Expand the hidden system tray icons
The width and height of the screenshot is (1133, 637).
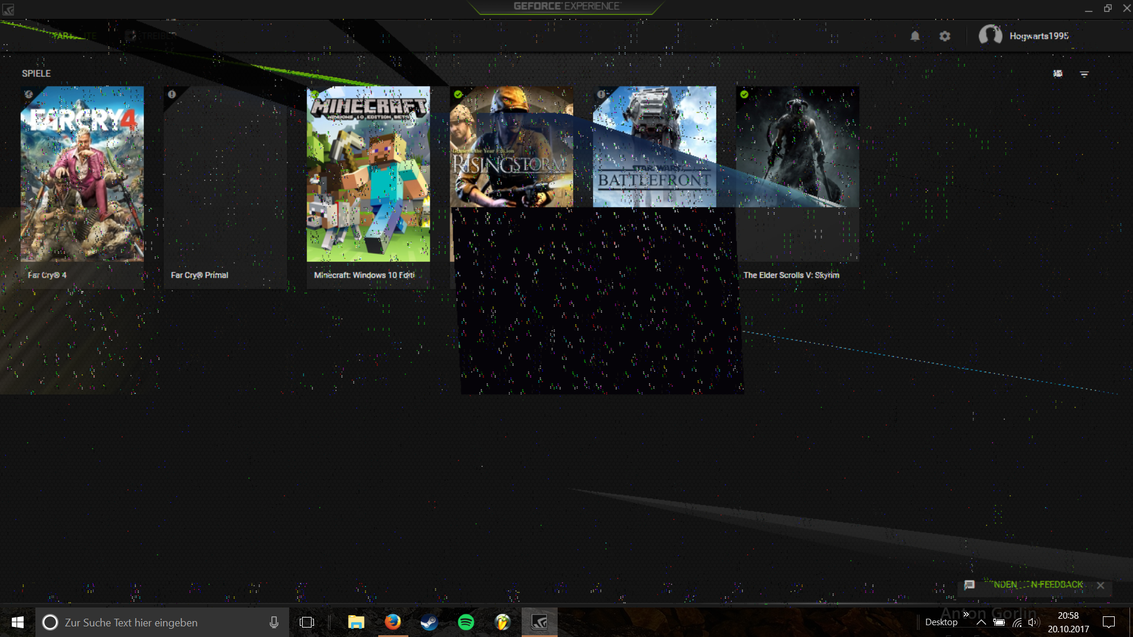coord(981,622)
